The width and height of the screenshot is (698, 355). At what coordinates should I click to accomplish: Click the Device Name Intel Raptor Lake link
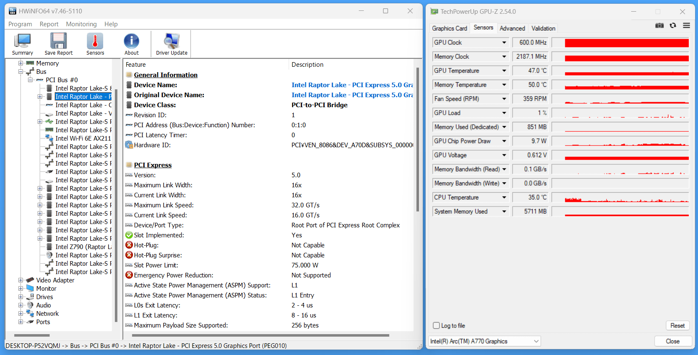tap(352, 85)
